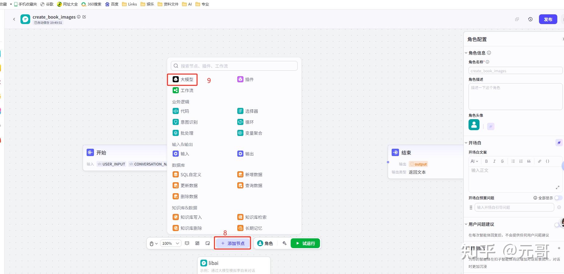Select the 结束 node on the canvas
This screenshot has width=564, height=274.
426,162
